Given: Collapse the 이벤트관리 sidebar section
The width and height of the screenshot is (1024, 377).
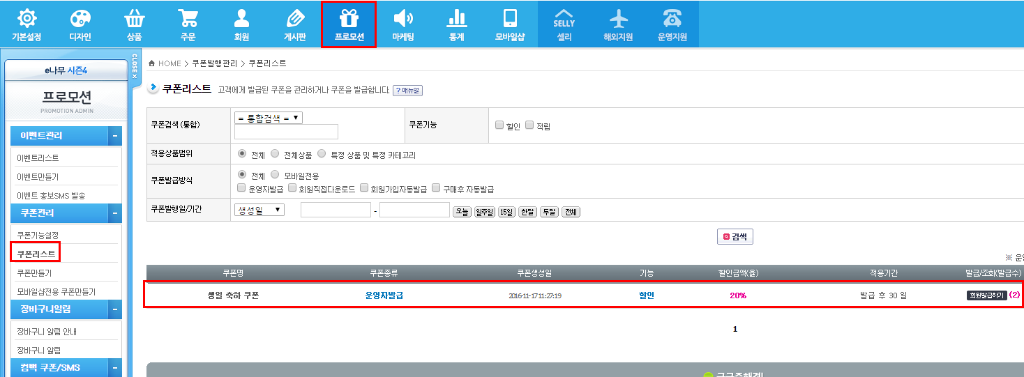Looking at the screenshot, I should click(114, 136).
